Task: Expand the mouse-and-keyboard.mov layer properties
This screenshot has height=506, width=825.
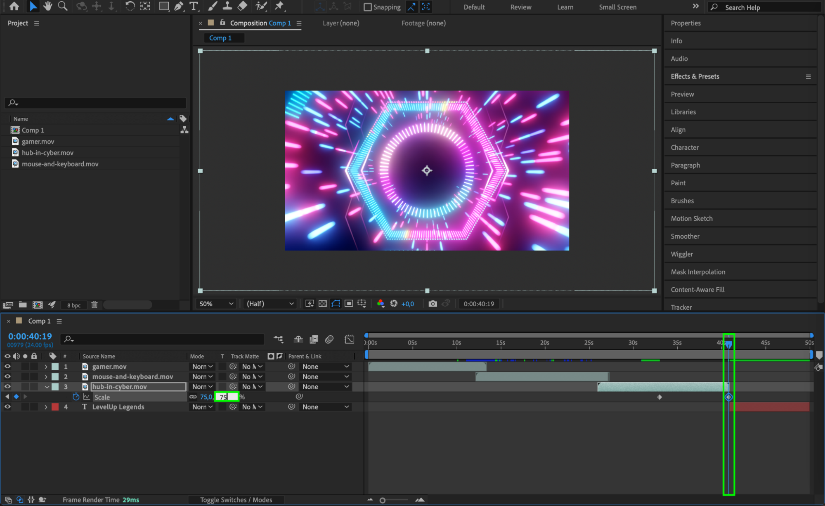Action: [x=46, y=377]
